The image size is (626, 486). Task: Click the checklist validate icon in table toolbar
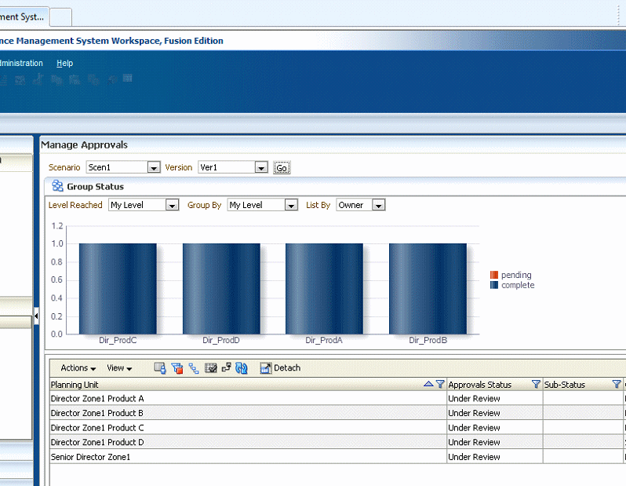pos(210,367)
